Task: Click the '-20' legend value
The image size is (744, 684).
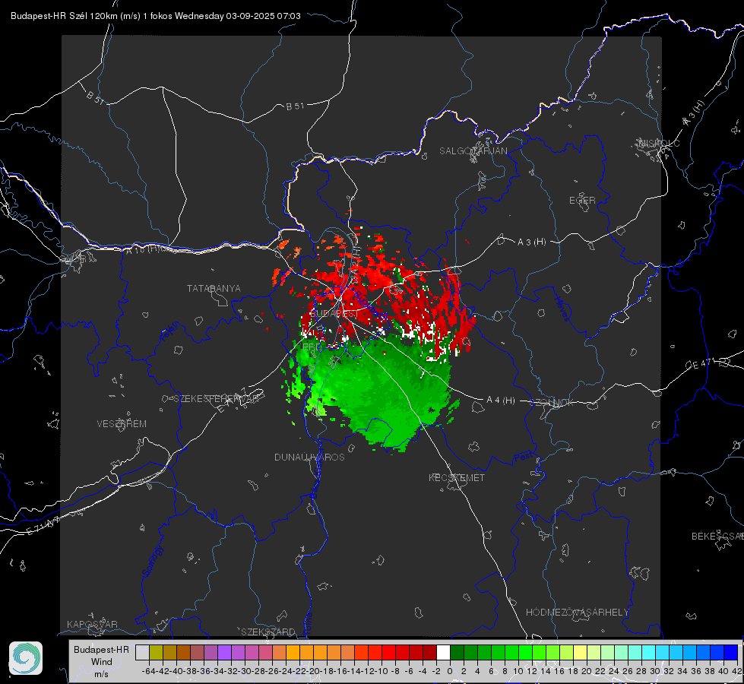Action: tap(313, 671)
